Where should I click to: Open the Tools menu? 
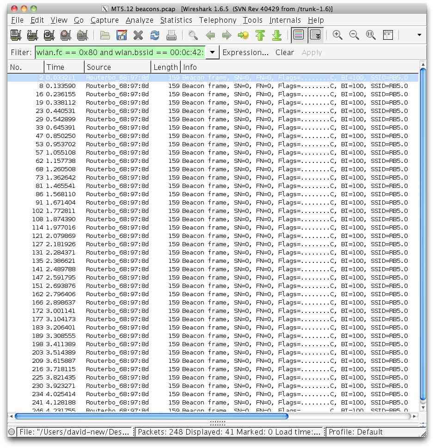click(x=252, y=20)
